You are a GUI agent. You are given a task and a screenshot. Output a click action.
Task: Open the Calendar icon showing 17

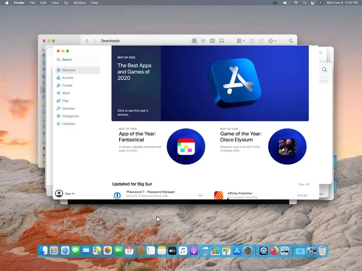pos(129,251)
